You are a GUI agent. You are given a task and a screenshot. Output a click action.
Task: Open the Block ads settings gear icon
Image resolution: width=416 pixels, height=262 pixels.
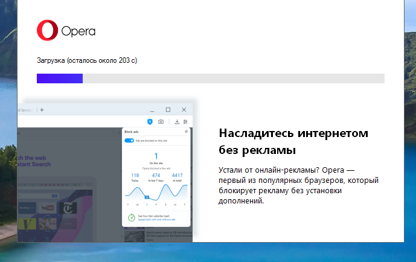pyautogui.click(x=186, y=132)
